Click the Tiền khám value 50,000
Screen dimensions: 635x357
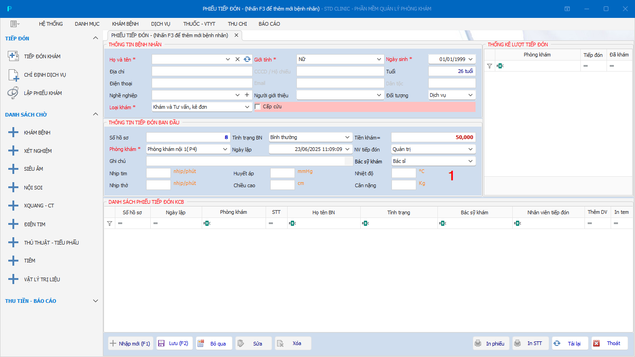point(433,137)
